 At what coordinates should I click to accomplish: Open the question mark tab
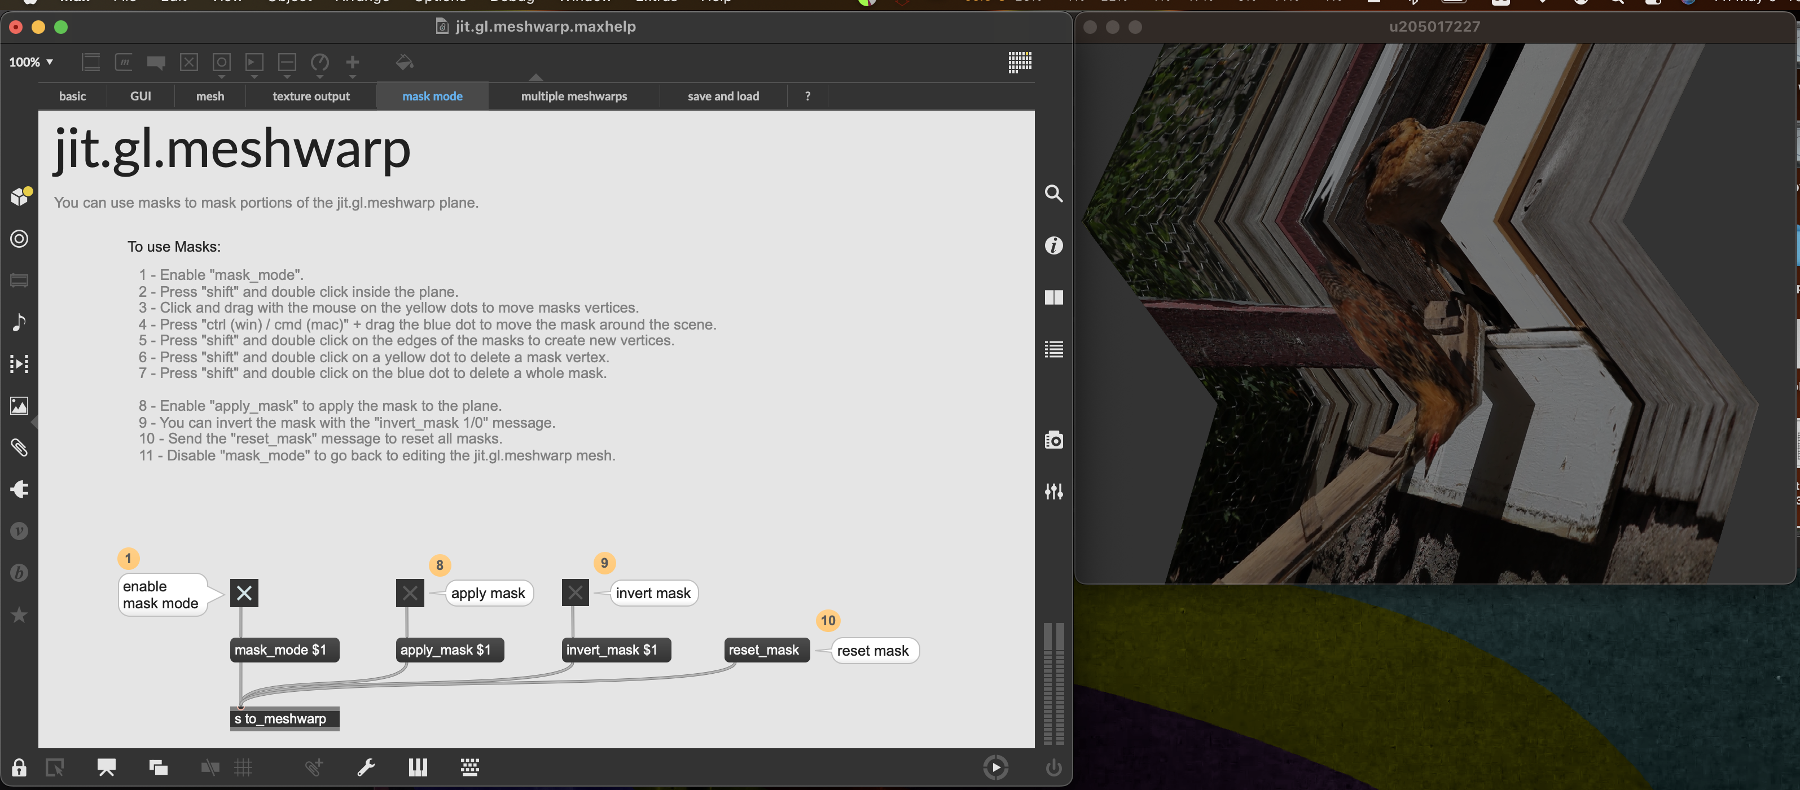click(x=808, y=96)
